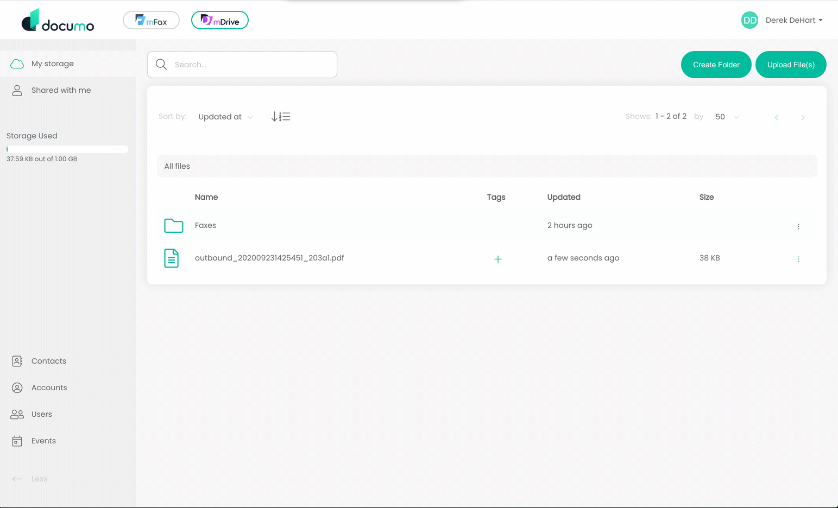Click the Updated column header
Image resolution: width=838 pixels, height=508 pixels.
(564, 197)
